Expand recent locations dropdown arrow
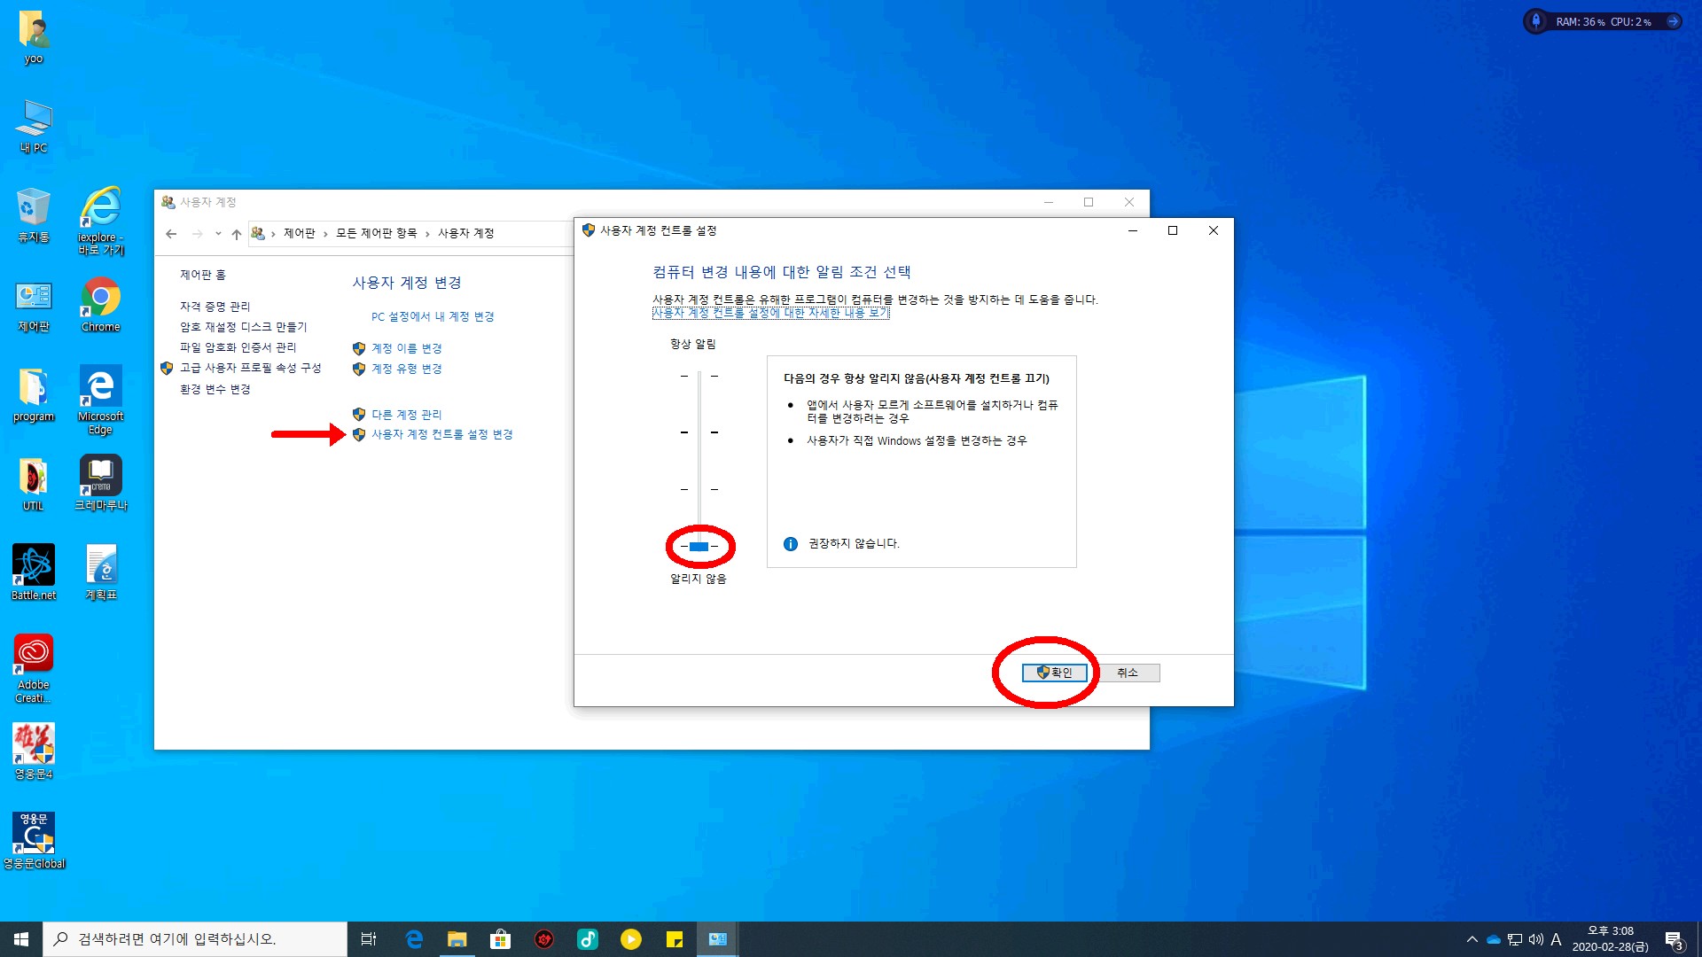The image size is (1702, 957). 218,234
